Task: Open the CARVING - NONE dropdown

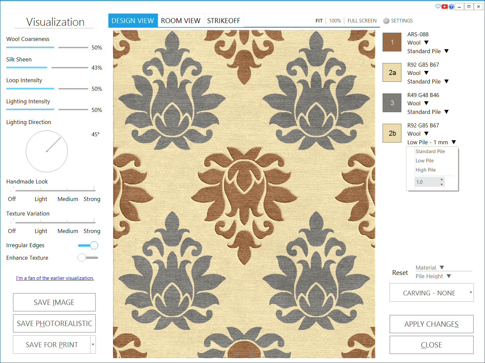Action: click(x=431, y=293)
